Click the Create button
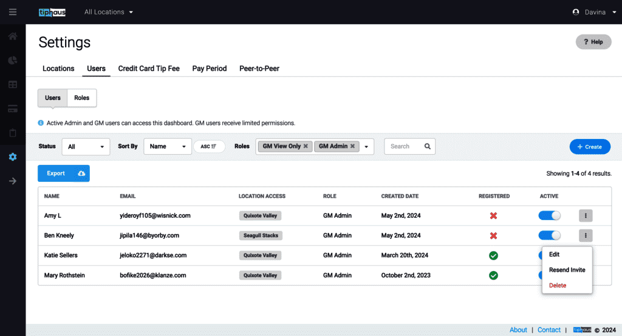This screenshot has height=336, width=622. coord(590,147)
